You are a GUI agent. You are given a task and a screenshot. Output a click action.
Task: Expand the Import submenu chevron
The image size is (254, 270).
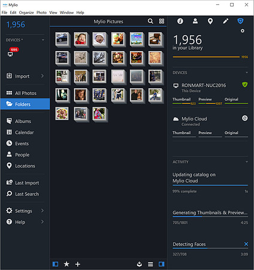click(43, 76)
